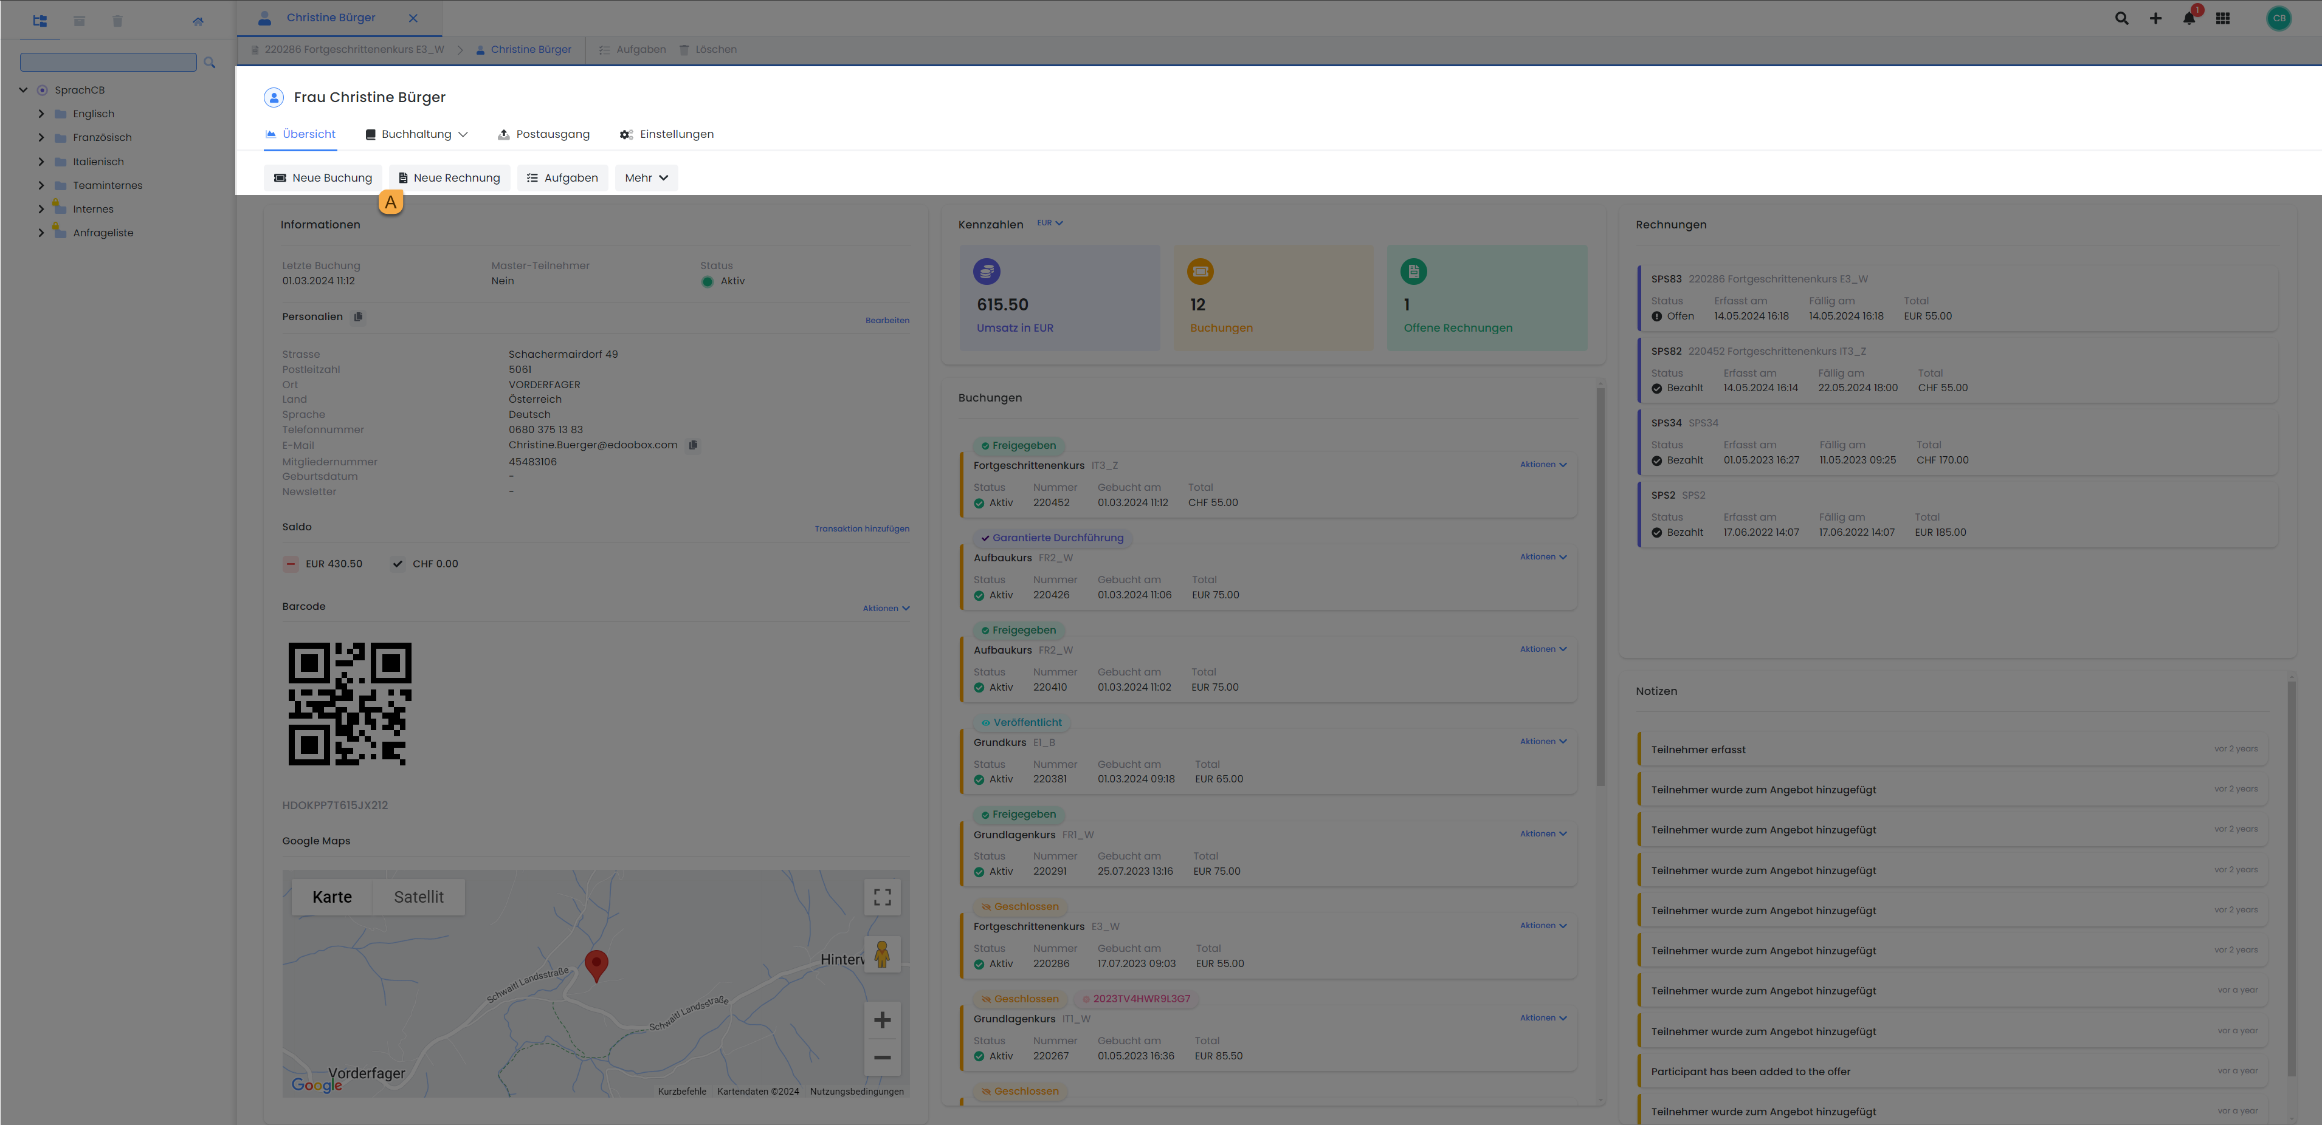Image resolution: width=2322 pixels, height=1125 pixels.
Task: Click the plus icon in top bar
Action: [2155, 18]
